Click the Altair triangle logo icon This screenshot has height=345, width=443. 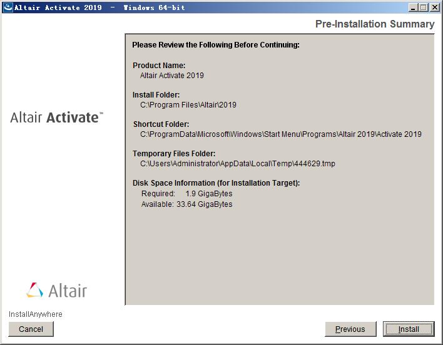35,291
